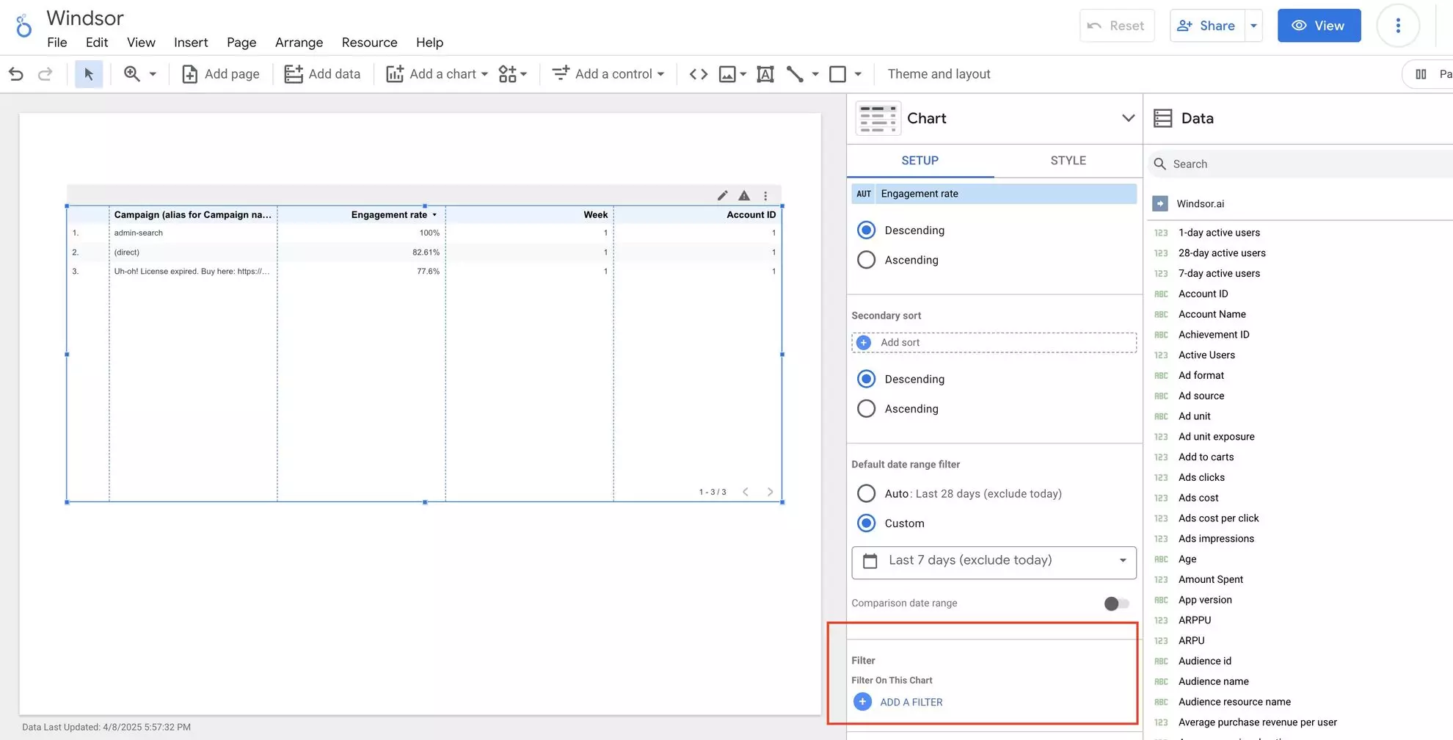Image resolution: width=1453 pixels, height=740 pixels.
Task: Select Auto date range option
Action: [866, 493]
